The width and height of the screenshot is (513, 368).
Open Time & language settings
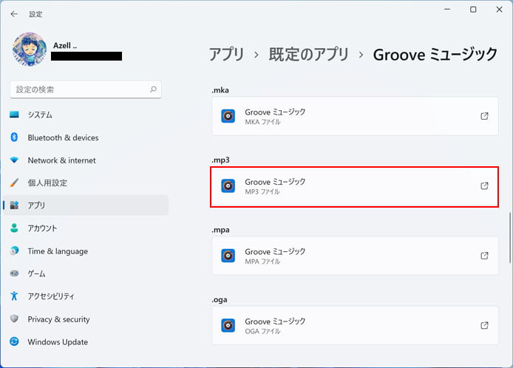click(86, 251)
